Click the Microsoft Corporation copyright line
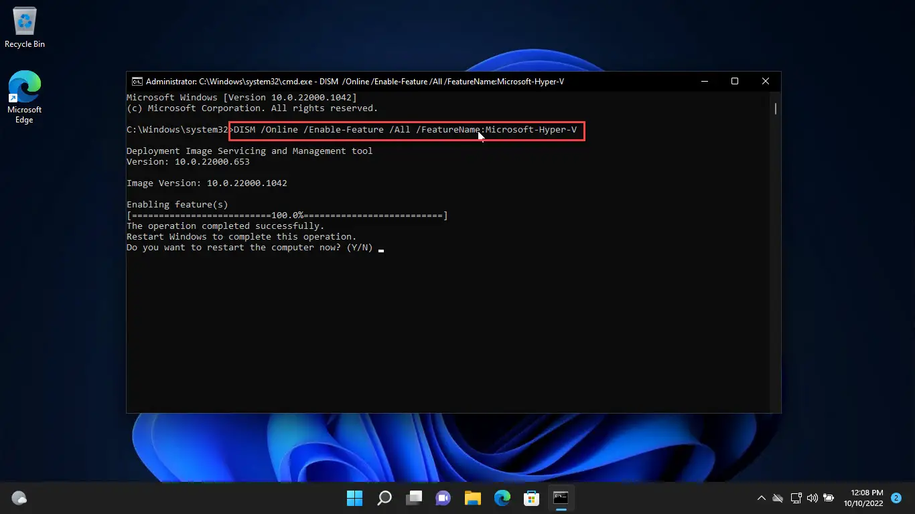Viewport: 915px width, 514px height. pos(253,108)
